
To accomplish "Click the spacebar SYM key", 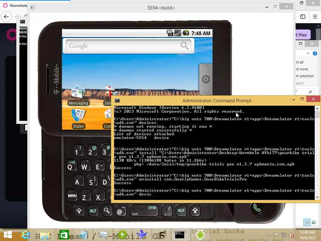I will tap(144, 211).
